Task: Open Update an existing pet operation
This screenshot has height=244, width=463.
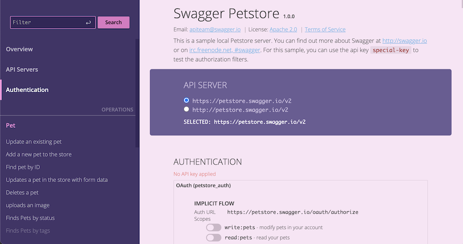Action: [x=34, y=142]
